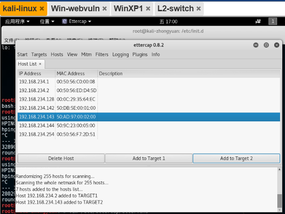Close the ettercap window
285x214 pixels.
pyautogui.click(x=276, y=45)
